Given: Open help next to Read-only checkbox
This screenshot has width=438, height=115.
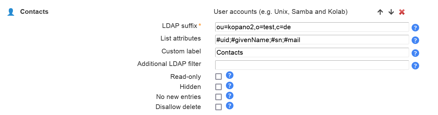Looking at the screenshot, I should pyautogui.click(x=230, y=75).
